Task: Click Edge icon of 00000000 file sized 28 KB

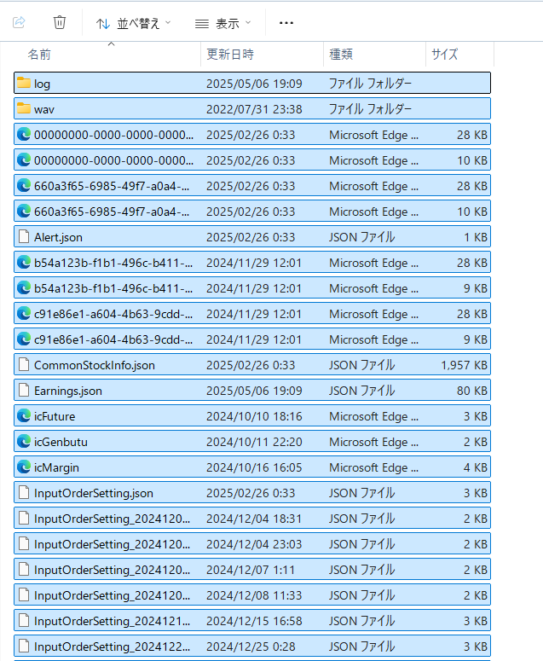Action: pyautogui.click(x=24, y=135)
